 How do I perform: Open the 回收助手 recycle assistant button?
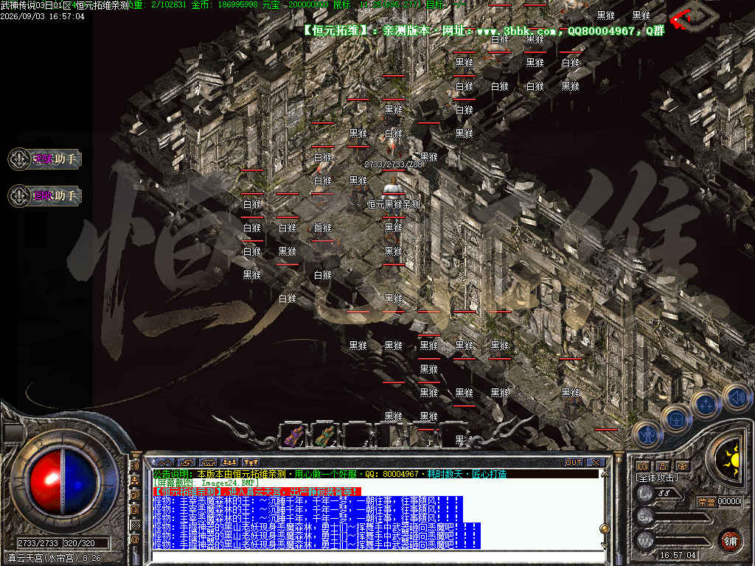[x=45, y=196]
